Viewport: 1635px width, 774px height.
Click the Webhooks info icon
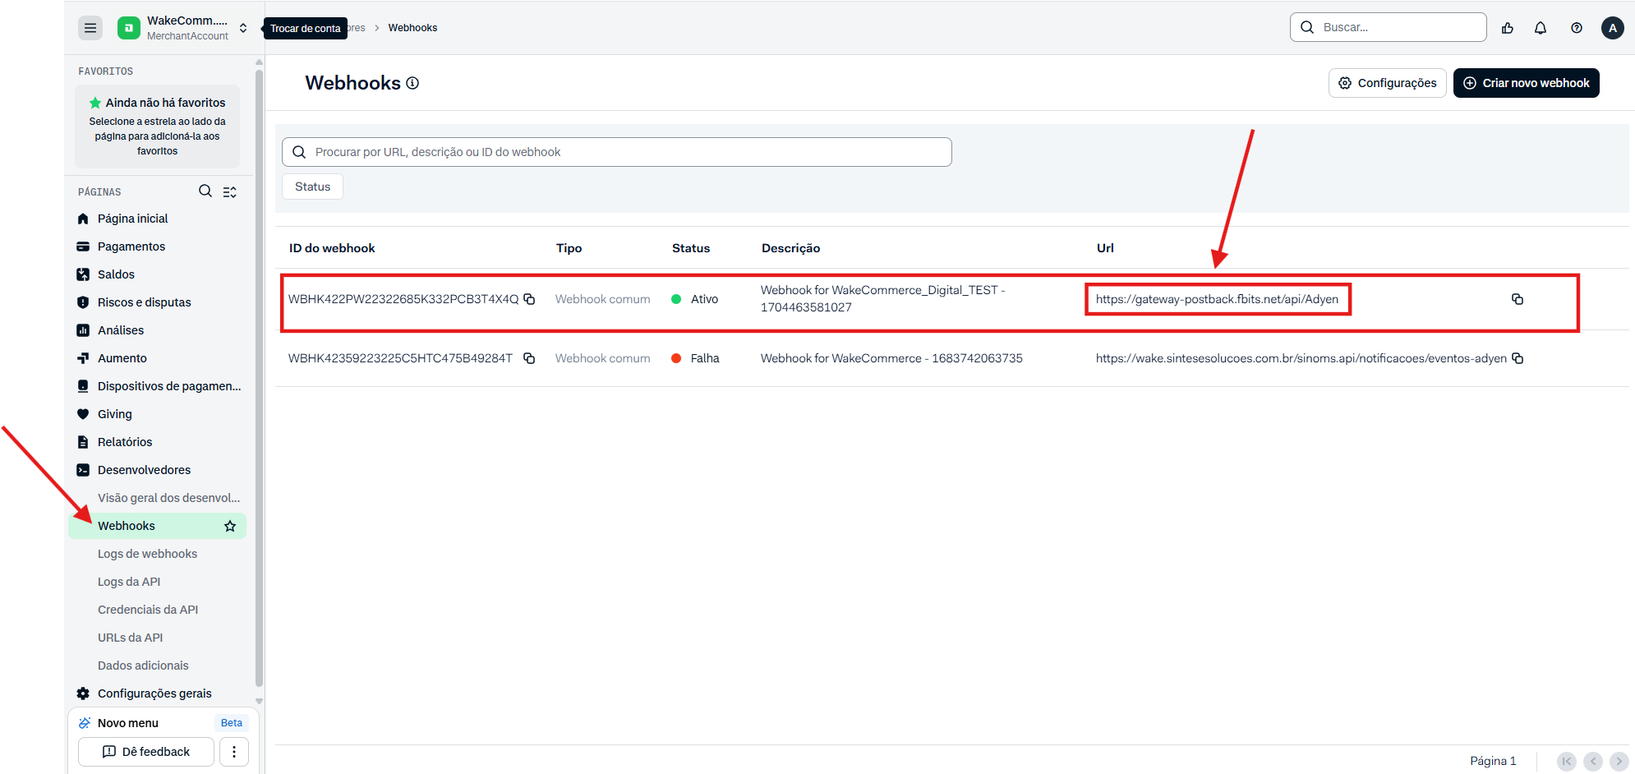412,83
